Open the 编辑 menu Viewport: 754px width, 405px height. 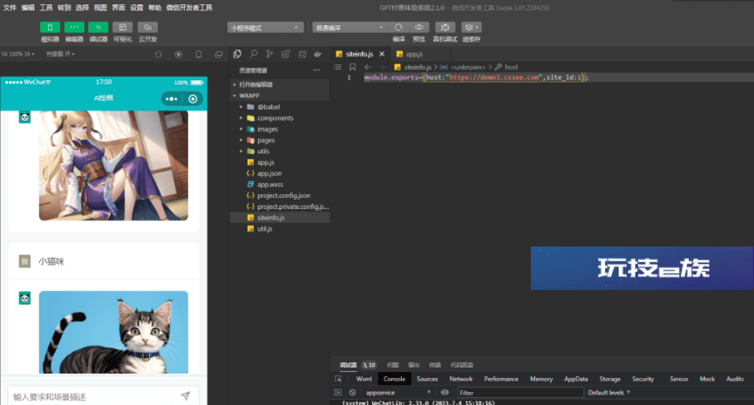pos(28,8)
